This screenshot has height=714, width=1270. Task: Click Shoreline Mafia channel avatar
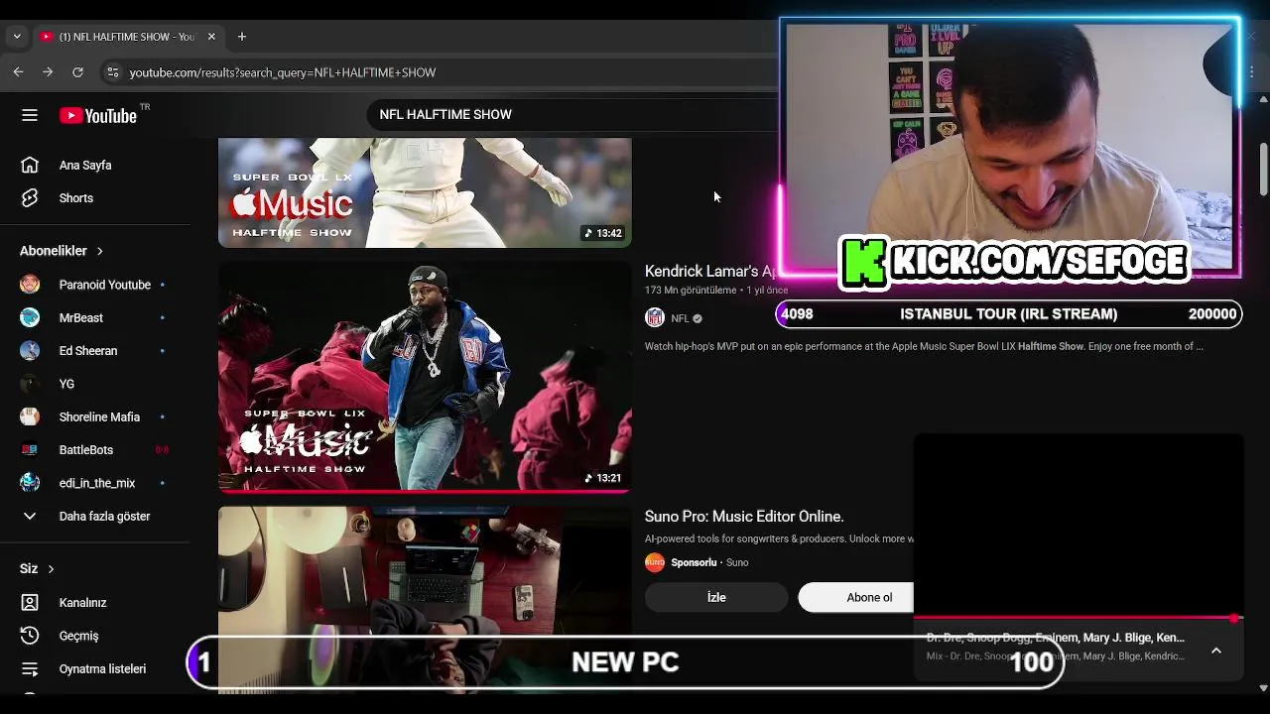click(30, 416)
